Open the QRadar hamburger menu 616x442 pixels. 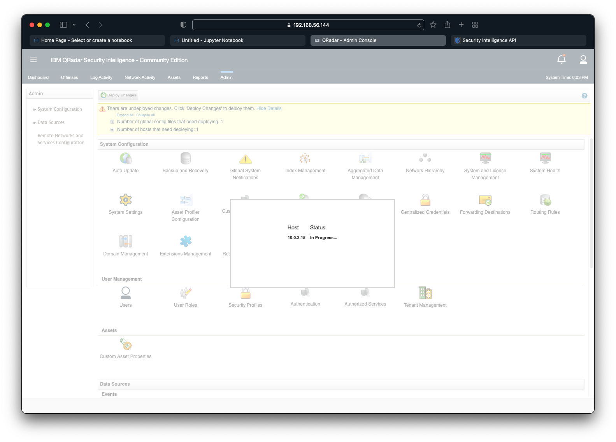(x=33, y=60)
